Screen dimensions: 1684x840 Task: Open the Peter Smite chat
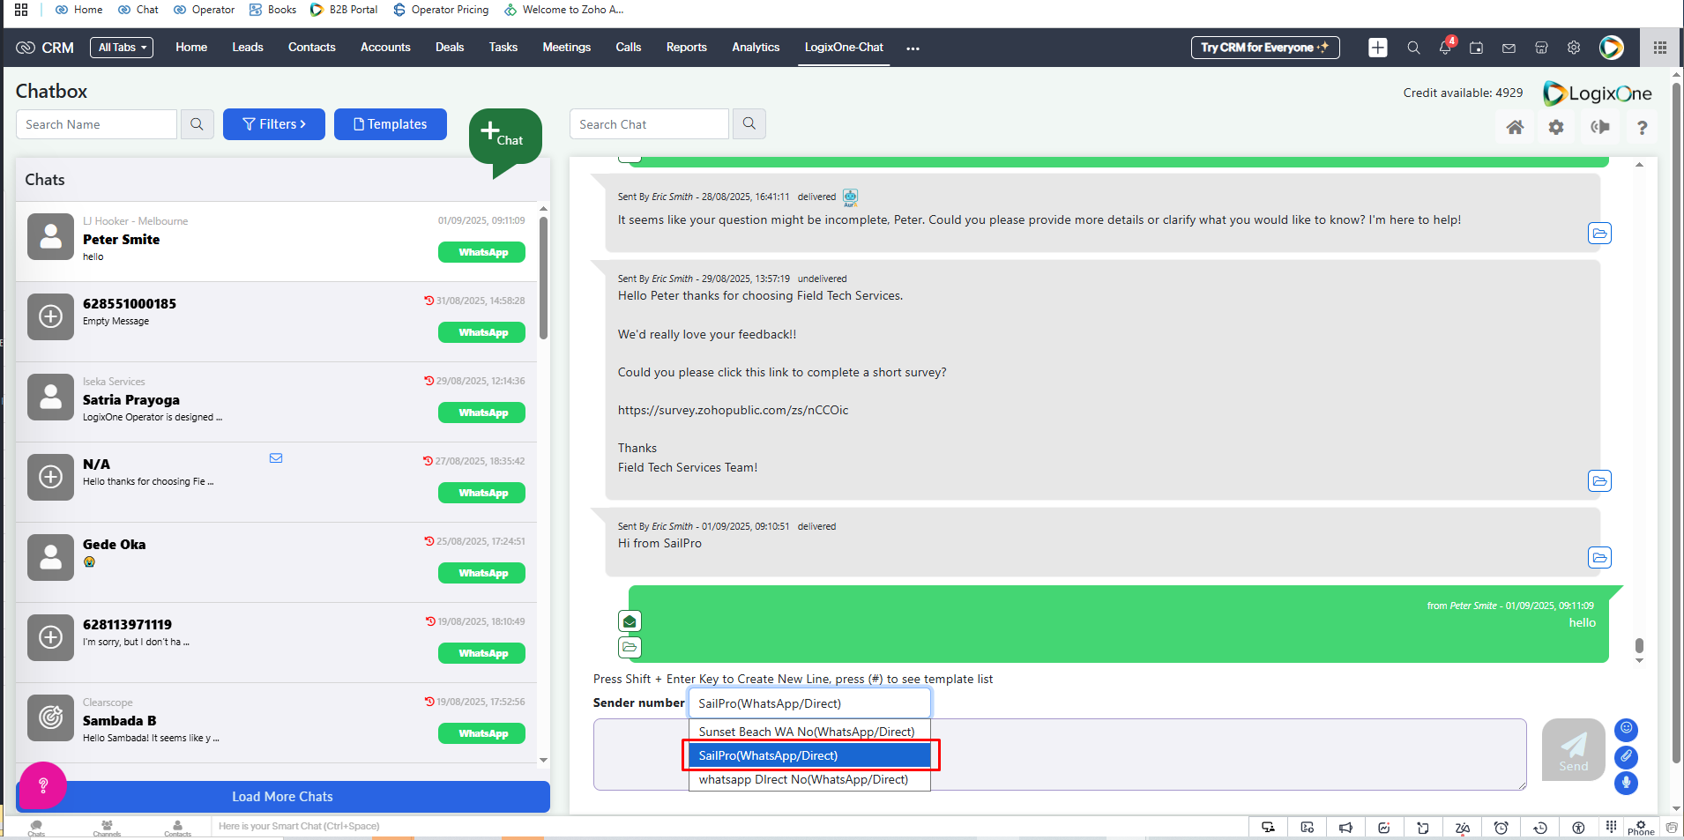(277, 242)
